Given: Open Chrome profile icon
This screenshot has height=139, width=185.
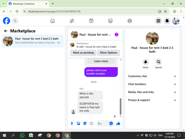Looking at the screenshot, I should pyautogui.click(x=174, y=11).
